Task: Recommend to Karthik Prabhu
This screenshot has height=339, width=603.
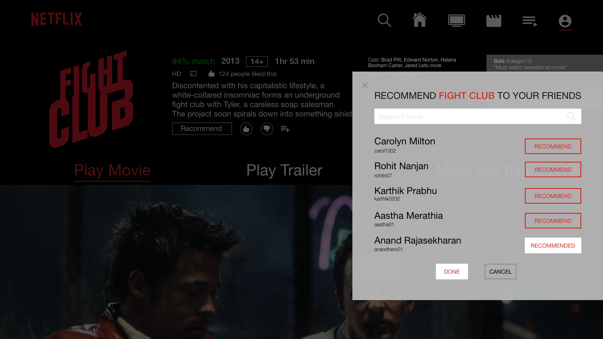Action: click(553, 196)
